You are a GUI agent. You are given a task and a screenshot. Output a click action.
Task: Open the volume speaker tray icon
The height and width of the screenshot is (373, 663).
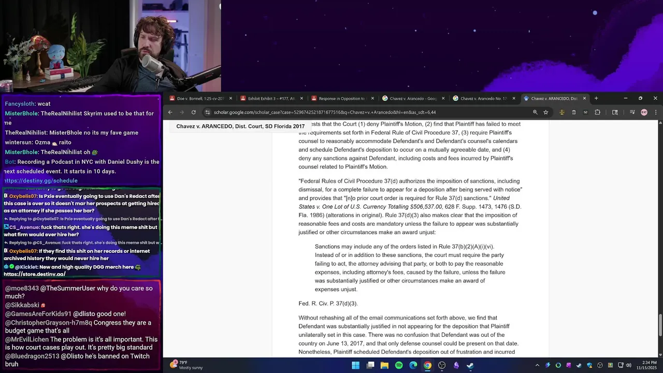pyautogui.click(x=629, y=365)
